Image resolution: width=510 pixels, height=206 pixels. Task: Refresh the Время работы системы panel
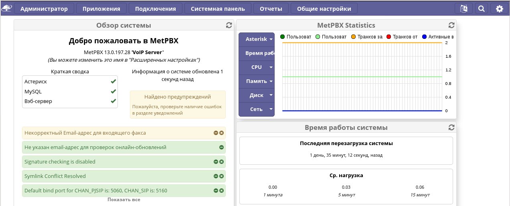pos(451,127)
